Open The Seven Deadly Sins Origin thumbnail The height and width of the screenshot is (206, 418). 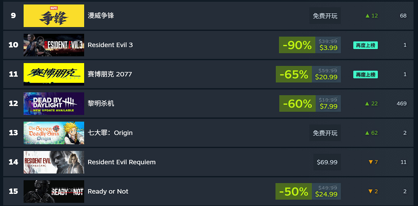click(54, 133)
